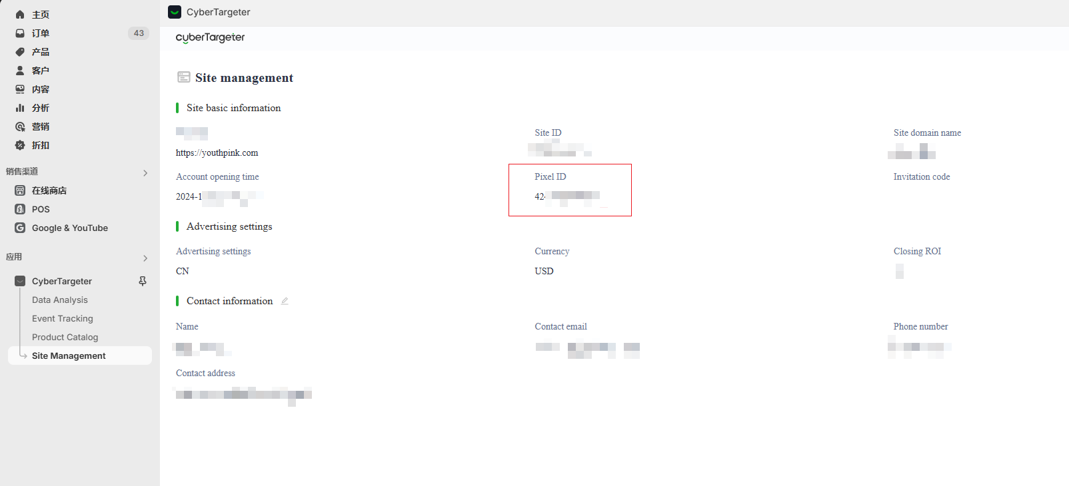1069x486 pixels.
Task: Open Product Catalog sub-item
Action: tap(65, 337)
